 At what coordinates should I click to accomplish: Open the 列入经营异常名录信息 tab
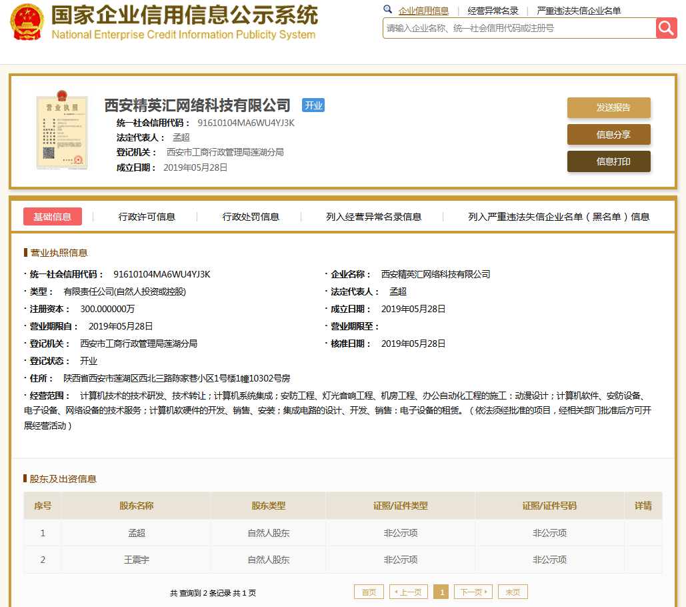373,217
